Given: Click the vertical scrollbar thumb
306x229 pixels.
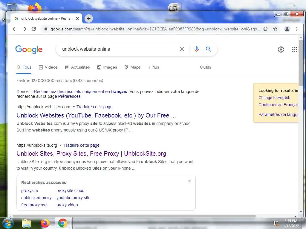Looking at the screenshot, I should (301, 62).
